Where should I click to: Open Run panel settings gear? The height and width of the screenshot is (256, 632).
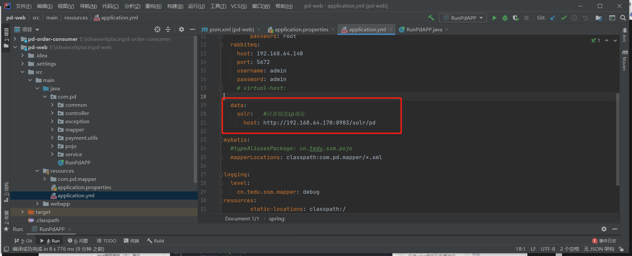click(604, 229)
